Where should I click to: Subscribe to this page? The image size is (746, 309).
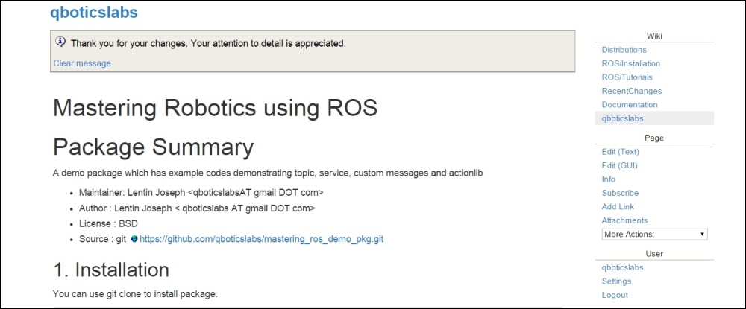point(620,193)
